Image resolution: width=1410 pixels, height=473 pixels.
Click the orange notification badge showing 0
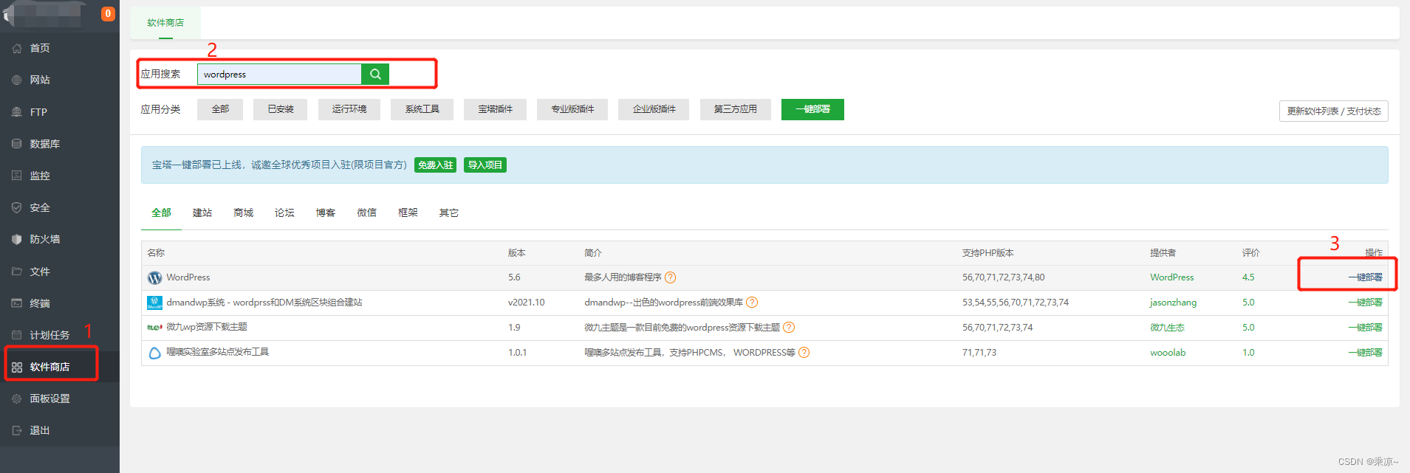coord(108,14)
